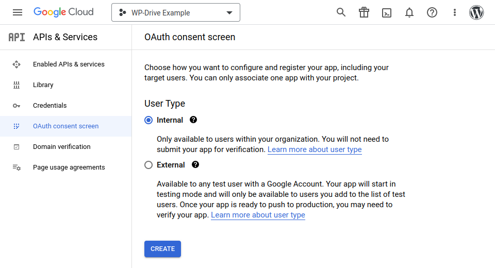
Task: Select the External user type
Action: click(148, 165)
